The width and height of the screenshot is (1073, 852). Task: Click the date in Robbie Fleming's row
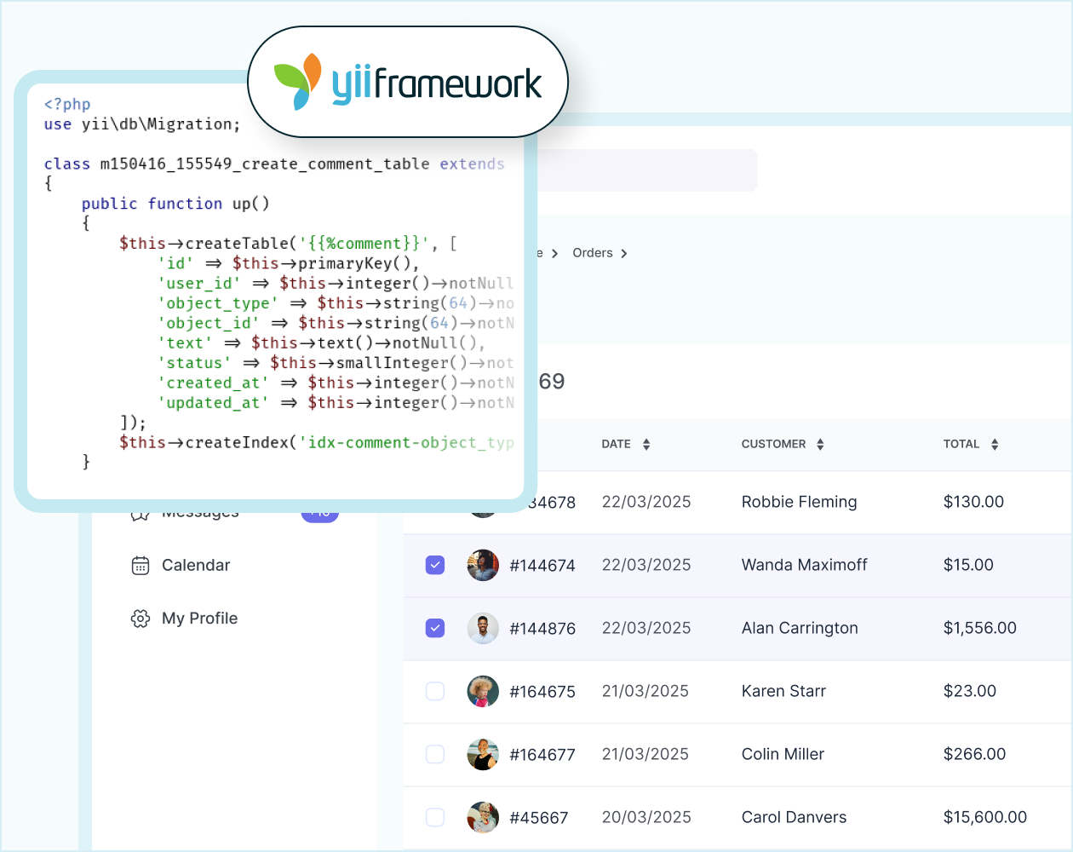point(646,502)
